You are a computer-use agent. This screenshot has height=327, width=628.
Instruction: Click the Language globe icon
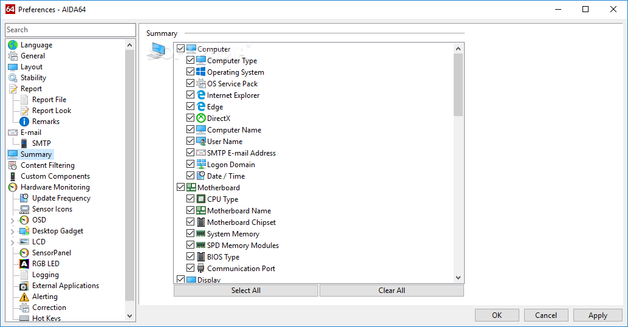[13, 45]
